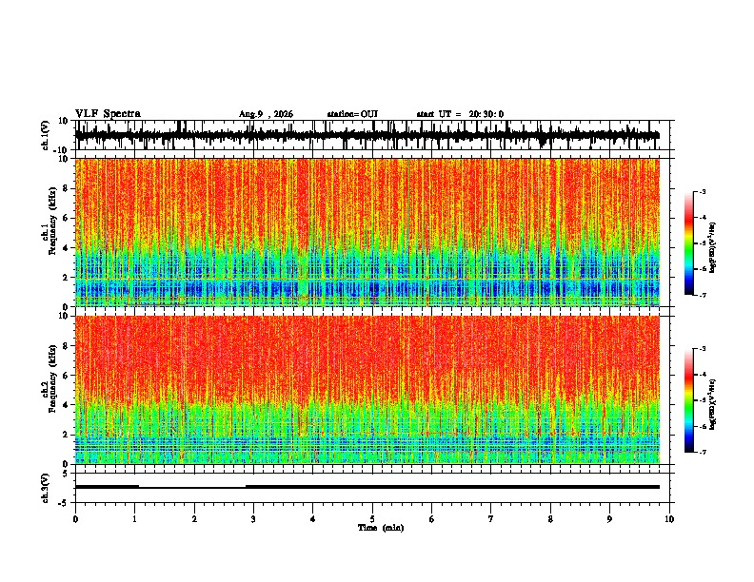The height and width of the screenshot is (582, 754).
Task: Click time axis tick label "1"
Action: pos(134,519)
